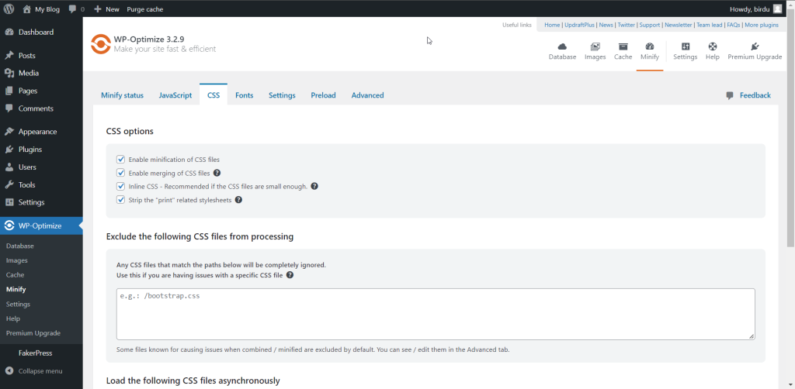The width and height of the screenshot is (795, 389).
Task: Open the comments bubble in admin bar
Action: pos(76,9)
